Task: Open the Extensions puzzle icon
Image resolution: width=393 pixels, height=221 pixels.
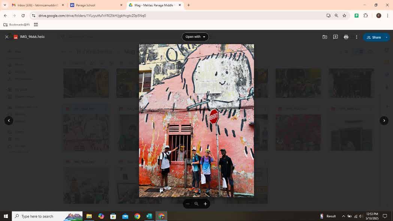Action: pos(365,15)
